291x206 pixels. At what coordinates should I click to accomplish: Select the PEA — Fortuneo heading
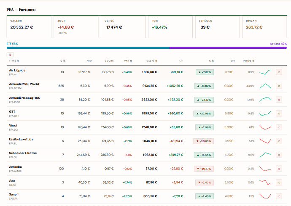point(21,10)
